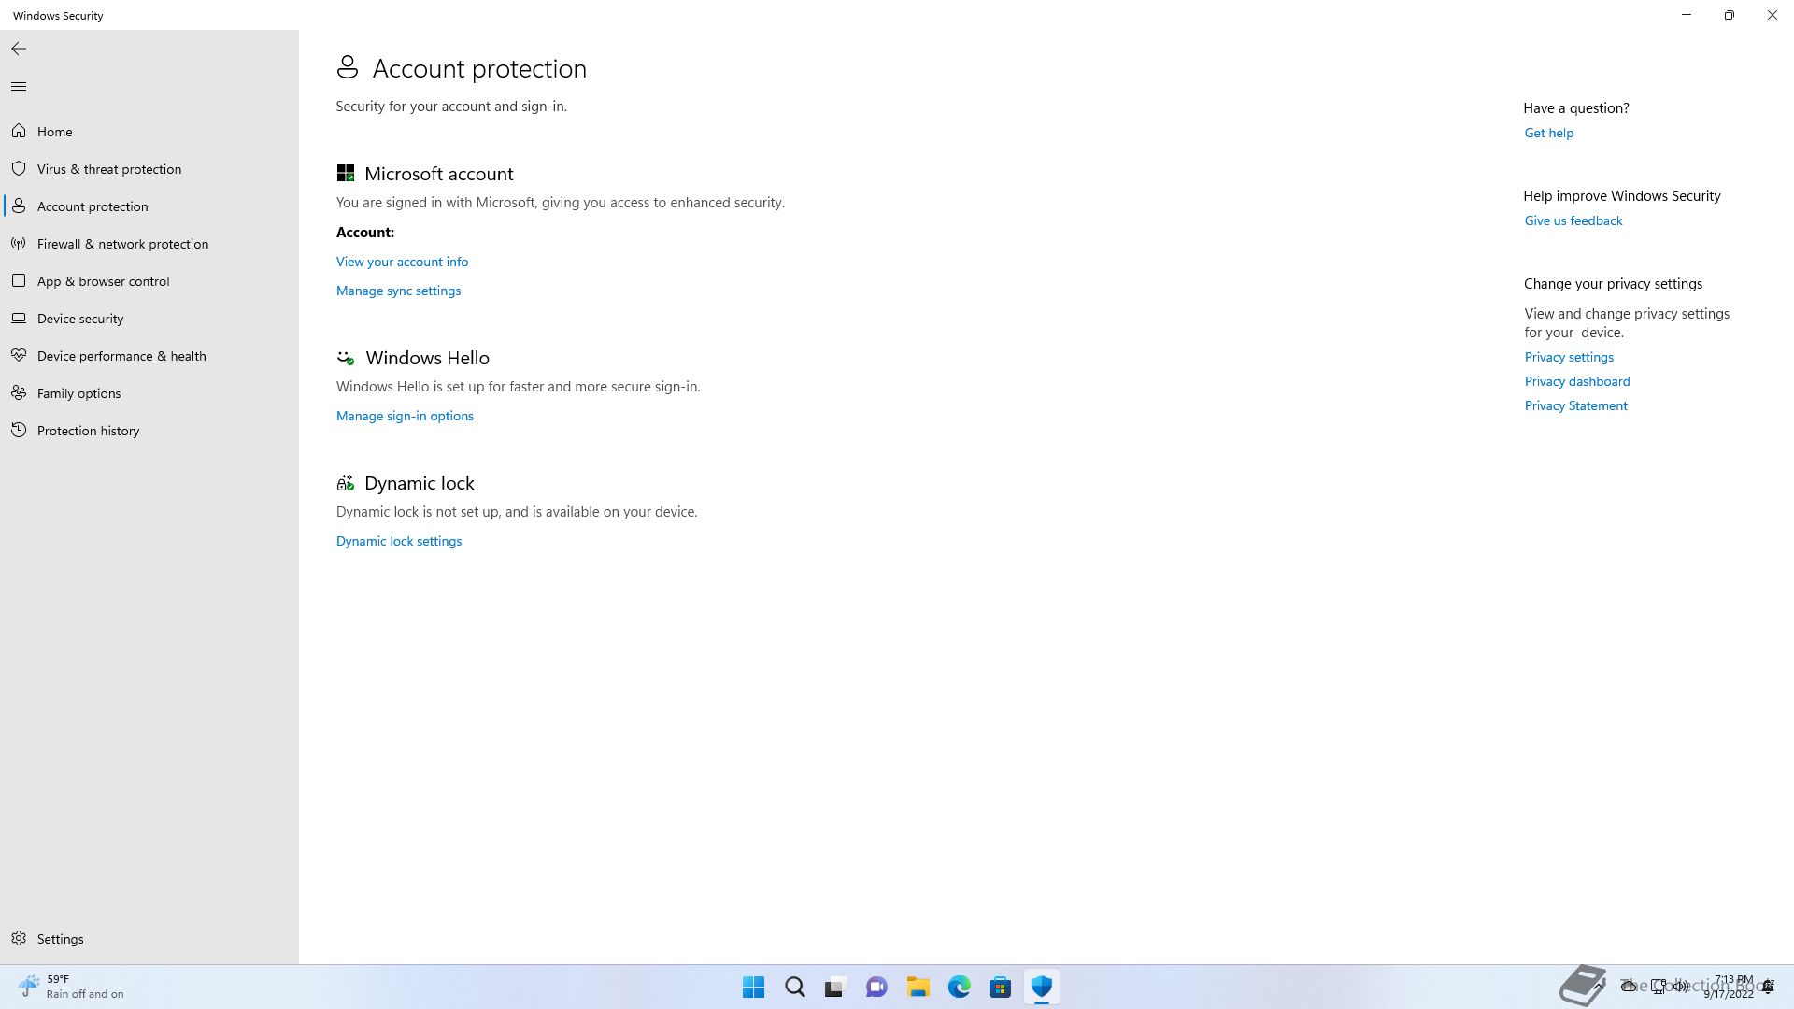Open Microsoft Store from the taskbar
The height and width of the screenshot is (1009, 1794).
(1000, 987)
